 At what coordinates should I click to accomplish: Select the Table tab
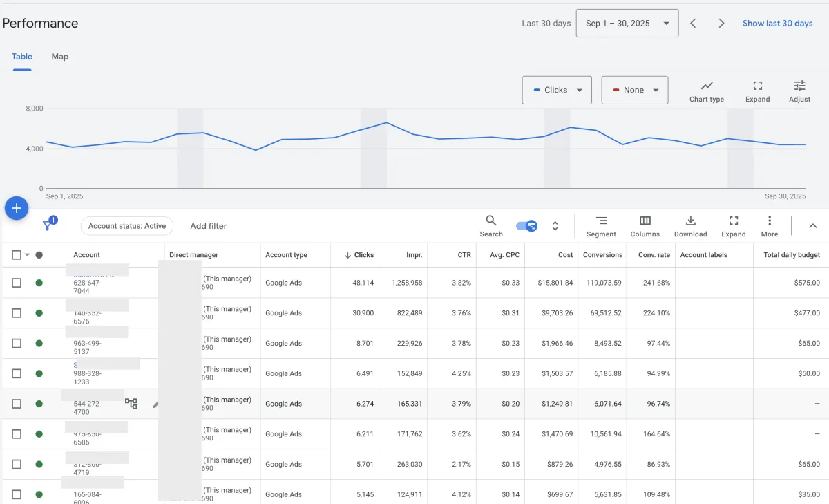[22, 57]
